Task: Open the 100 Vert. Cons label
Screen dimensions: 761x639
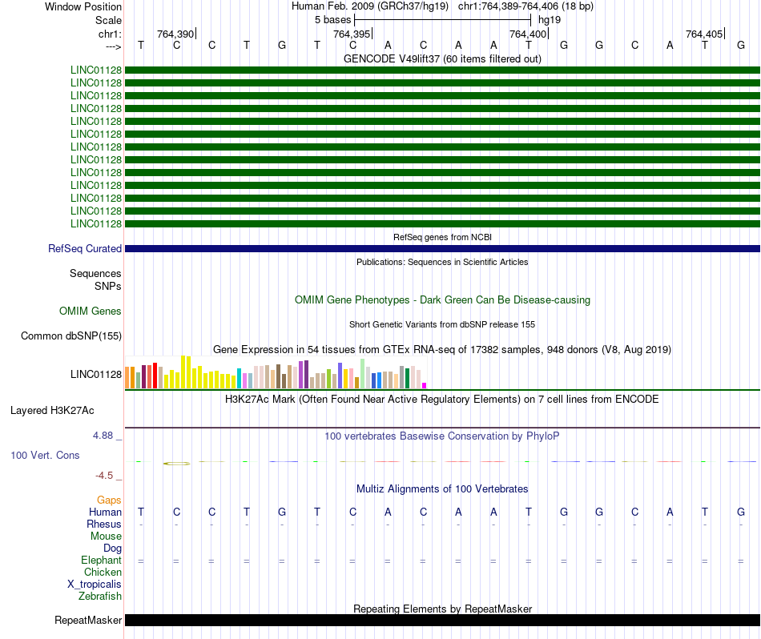Action: (45, 455)
